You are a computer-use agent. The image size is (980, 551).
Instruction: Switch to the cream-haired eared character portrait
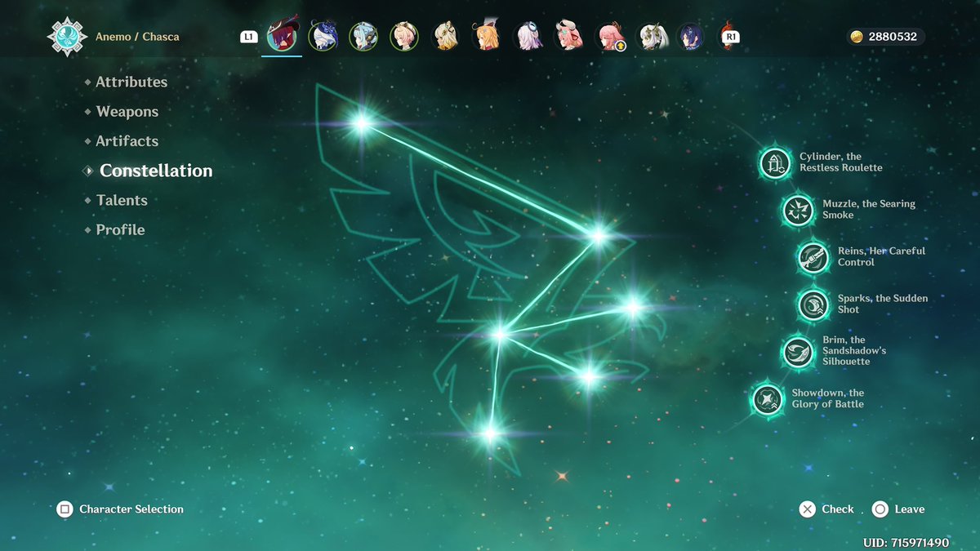(445, 36)
